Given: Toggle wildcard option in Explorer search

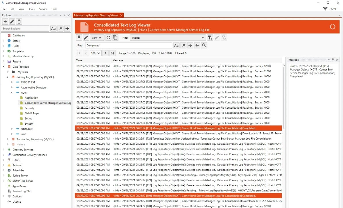Looking at the screenshot, I should pos(60,29).
